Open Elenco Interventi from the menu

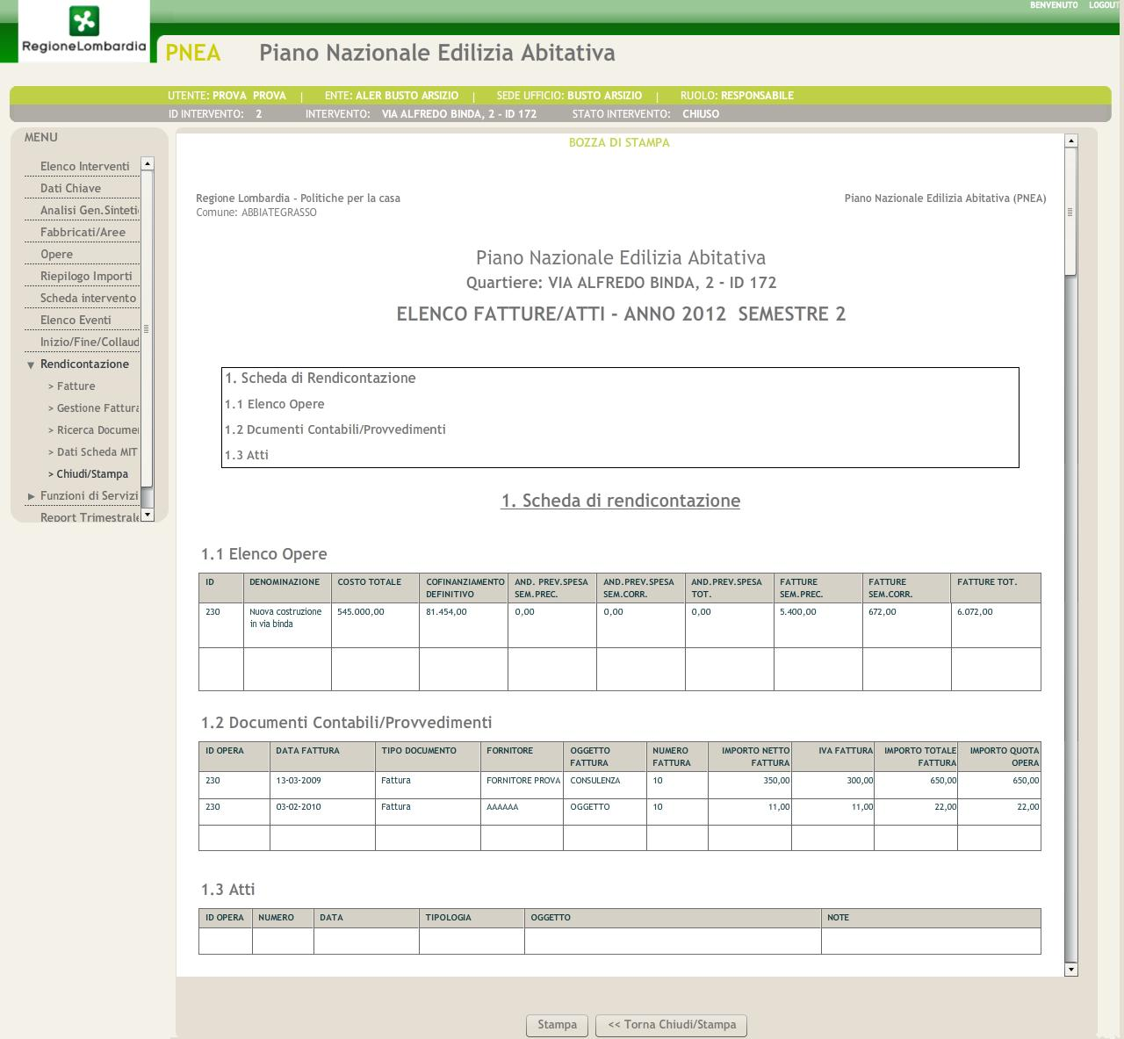tap(84, 166)
